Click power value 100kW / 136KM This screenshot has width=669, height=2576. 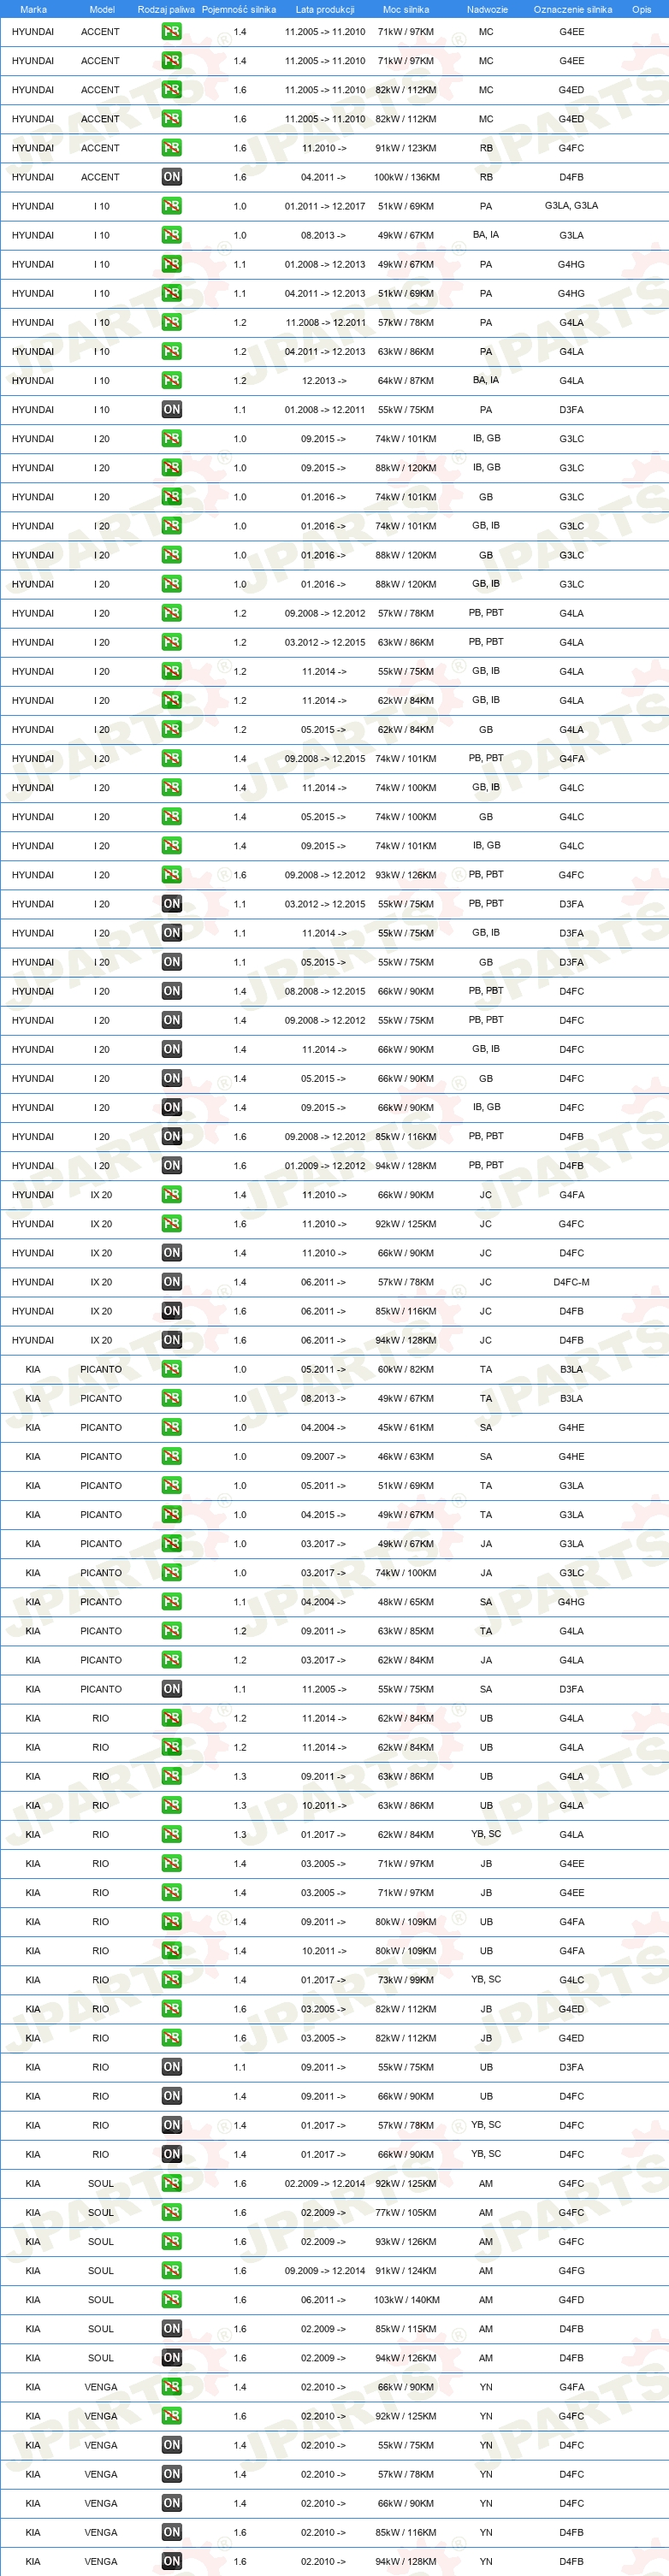click(x=406, y=177)
